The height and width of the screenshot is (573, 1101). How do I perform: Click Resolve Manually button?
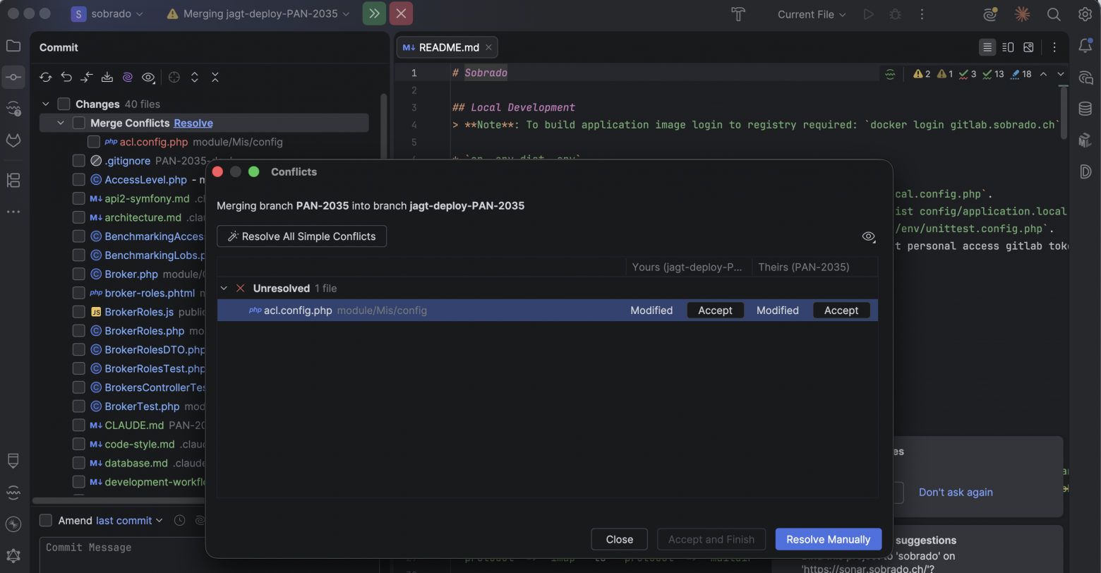point(828,539)
